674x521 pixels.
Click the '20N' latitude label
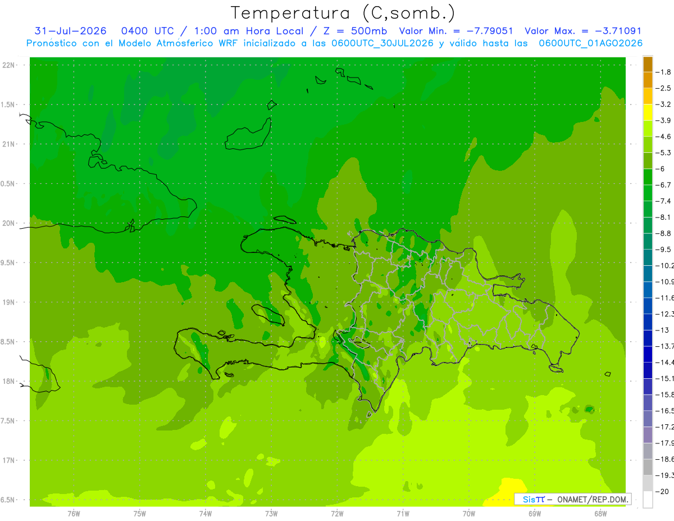(9, 223)
